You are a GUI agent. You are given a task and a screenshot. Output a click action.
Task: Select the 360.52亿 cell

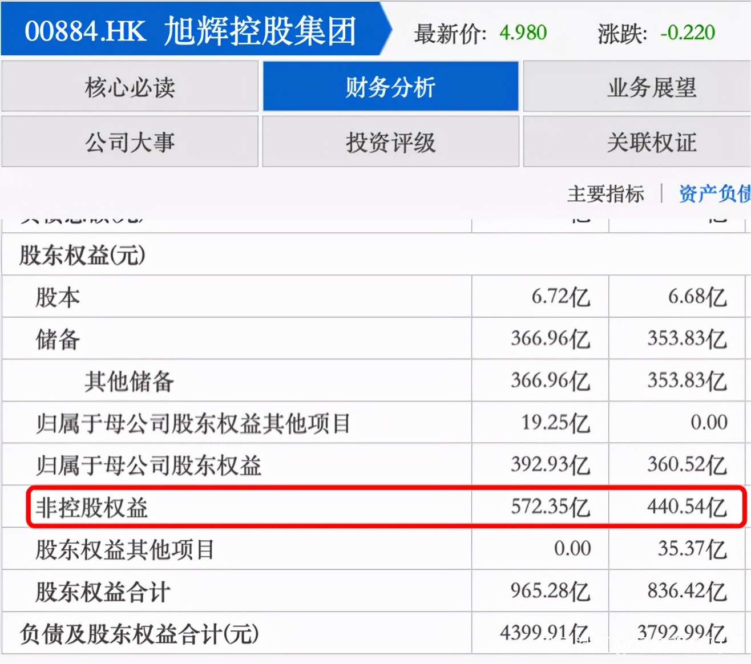click(x=687, y=465)
